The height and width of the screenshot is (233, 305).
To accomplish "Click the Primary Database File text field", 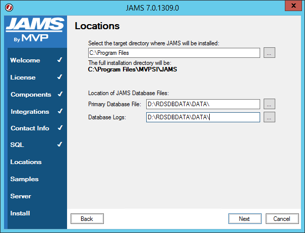I will click(203, 104).
